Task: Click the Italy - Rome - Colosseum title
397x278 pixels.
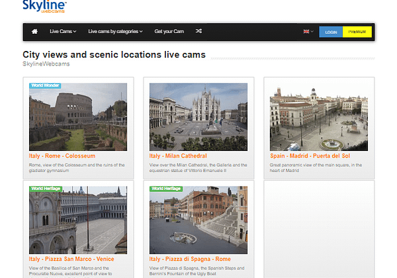Action: tap(62, 156)
